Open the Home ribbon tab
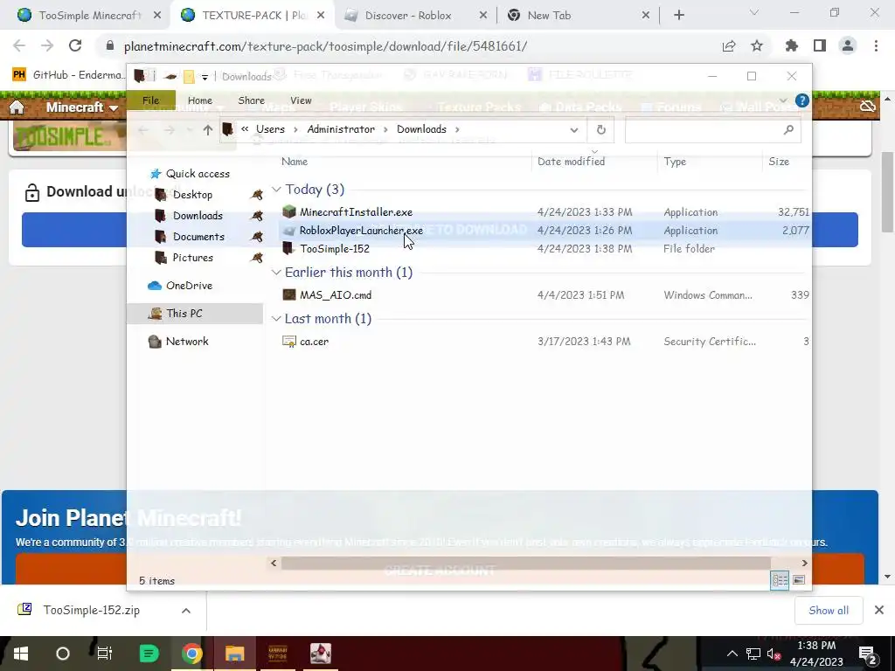 coord(200,100)
